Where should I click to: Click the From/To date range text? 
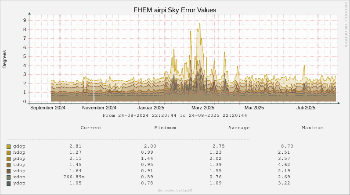175,116
